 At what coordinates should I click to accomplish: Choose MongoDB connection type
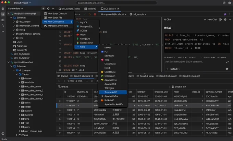click(86, 39)
